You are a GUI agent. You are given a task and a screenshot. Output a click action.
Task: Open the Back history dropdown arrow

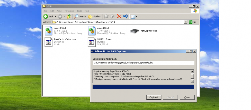pos(55,16)
